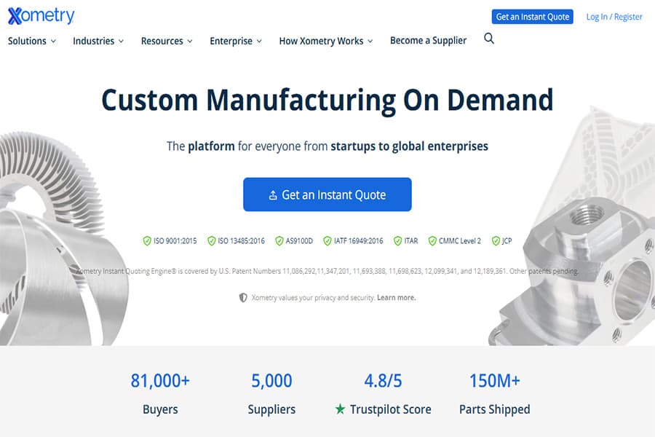The width and height of the screenshot is (655, 437).
Task: Click the Get an Instant Quote button
Action: [327, 194]
